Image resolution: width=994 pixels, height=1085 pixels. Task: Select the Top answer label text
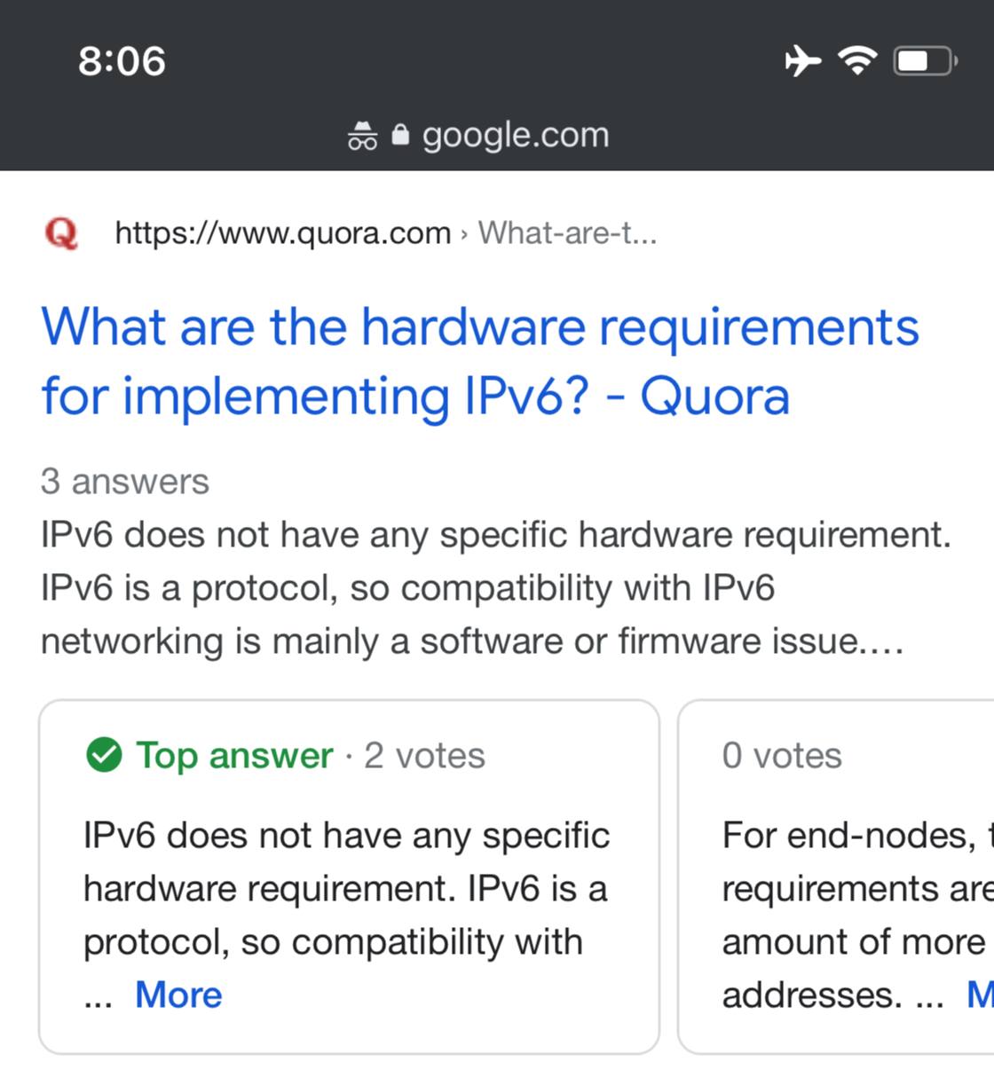tap(234, 756)
